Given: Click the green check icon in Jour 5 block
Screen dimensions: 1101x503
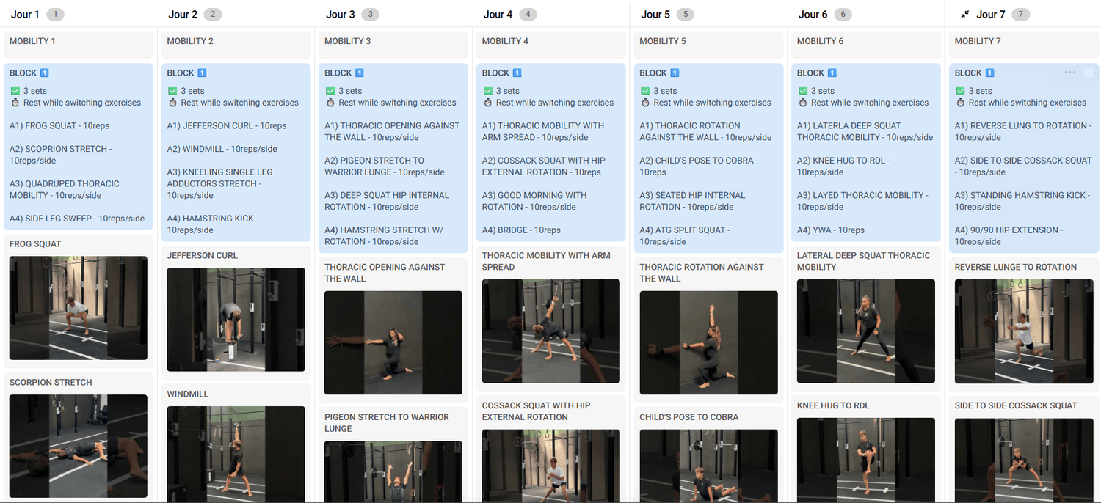Looking at the screenshot, I should click(645, 91).
